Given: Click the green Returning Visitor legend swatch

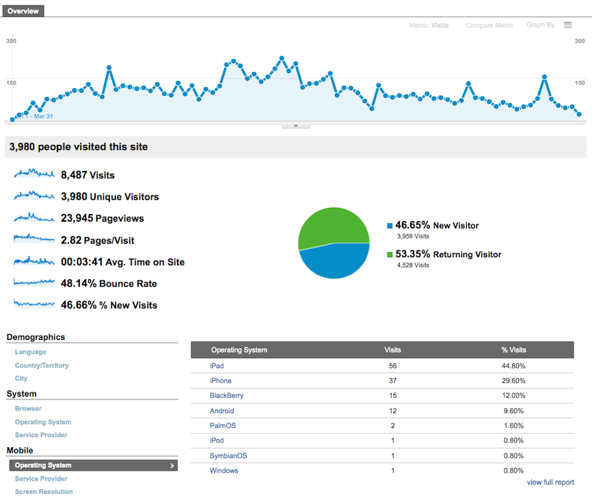Looking at the screenshot, I should (390, 255).
